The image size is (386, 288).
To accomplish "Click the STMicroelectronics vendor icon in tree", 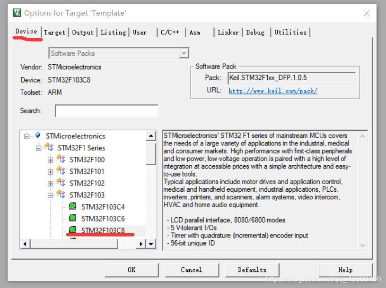I will [38, 135].
